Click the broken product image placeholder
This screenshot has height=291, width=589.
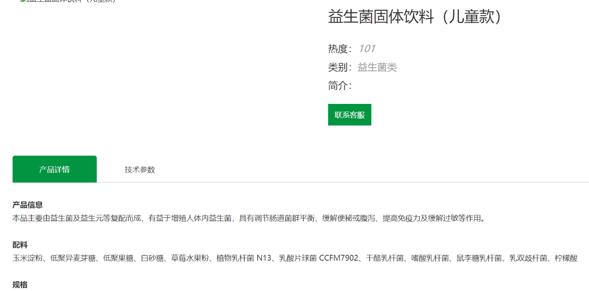click(69, 1)
